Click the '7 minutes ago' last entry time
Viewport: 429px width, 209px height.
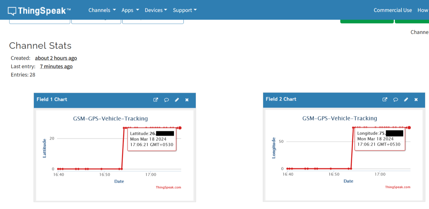pos(56,66)
